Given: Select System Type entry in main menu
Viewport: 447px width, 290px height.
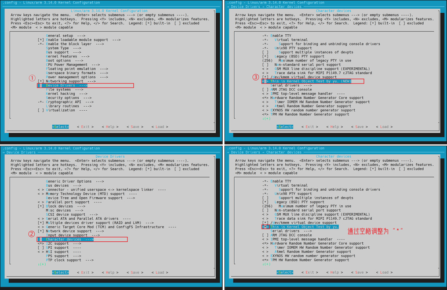Looking at the screenshot, I should tap(63, 48).
